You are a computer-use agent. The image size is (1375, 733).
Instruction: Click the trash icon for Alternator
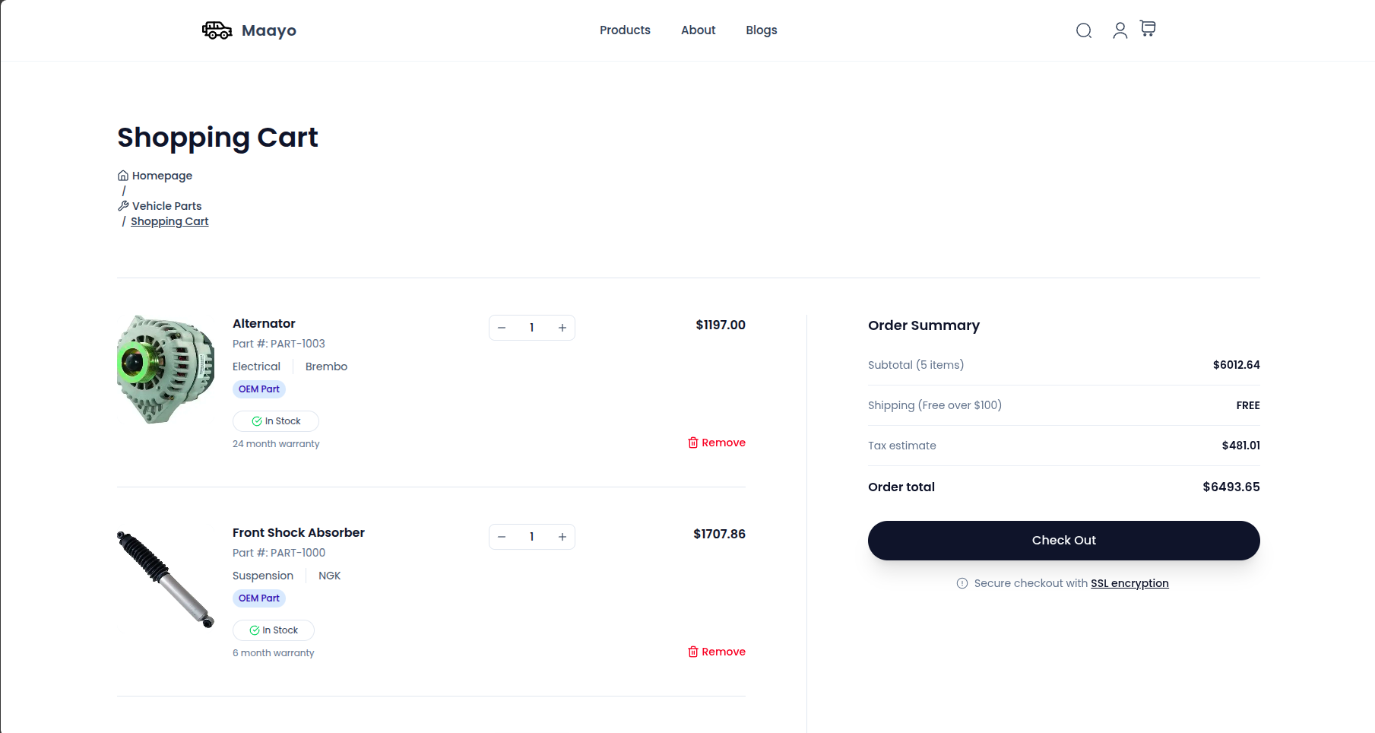pyautogui.click(x=692, y=443)
